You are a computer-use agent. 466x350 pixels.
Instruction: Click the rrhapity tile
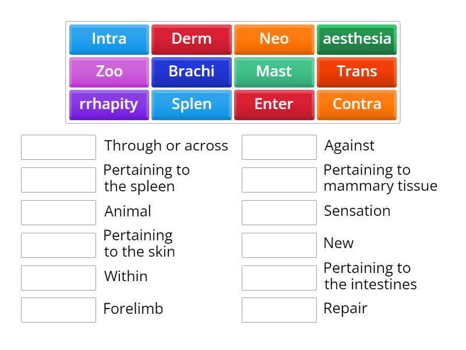(x=108, y=104)
